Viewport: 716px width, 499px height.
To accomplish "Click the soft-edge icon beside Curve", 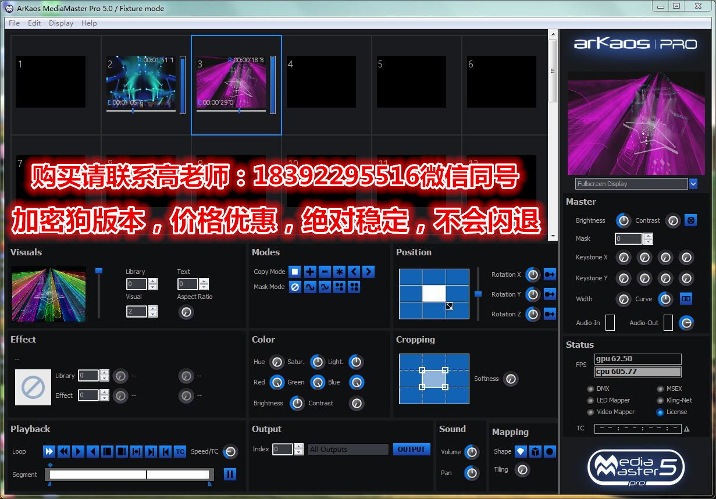I will click(686, 299).
